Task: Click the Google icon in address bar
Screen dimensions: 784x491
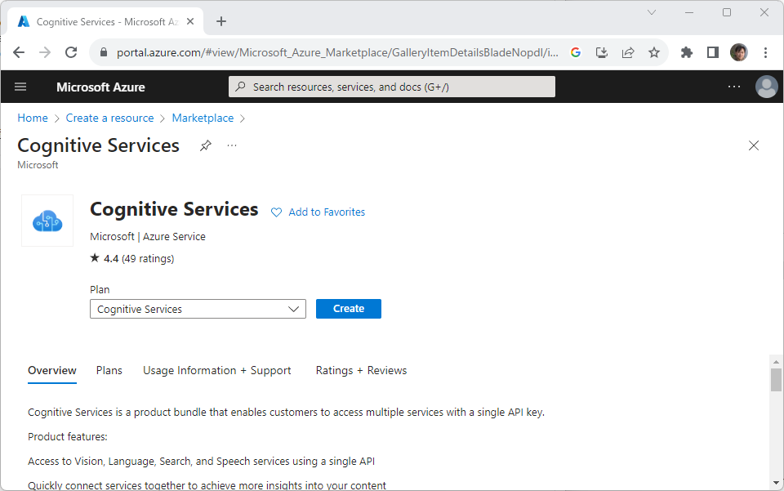Action: pyautogui.click(x=576, y=52)
